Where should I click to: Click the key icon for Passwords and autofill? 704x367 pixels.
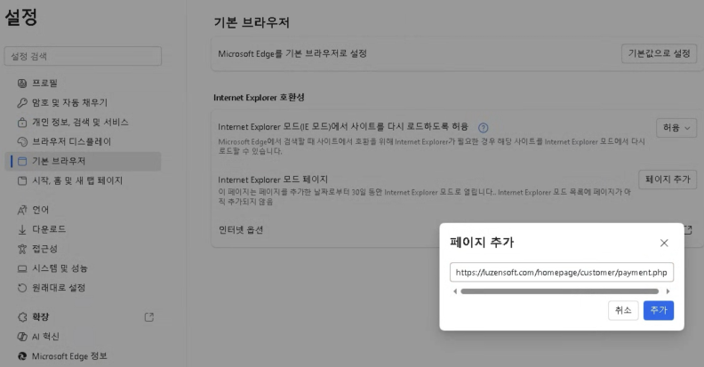tap(23, 102)
